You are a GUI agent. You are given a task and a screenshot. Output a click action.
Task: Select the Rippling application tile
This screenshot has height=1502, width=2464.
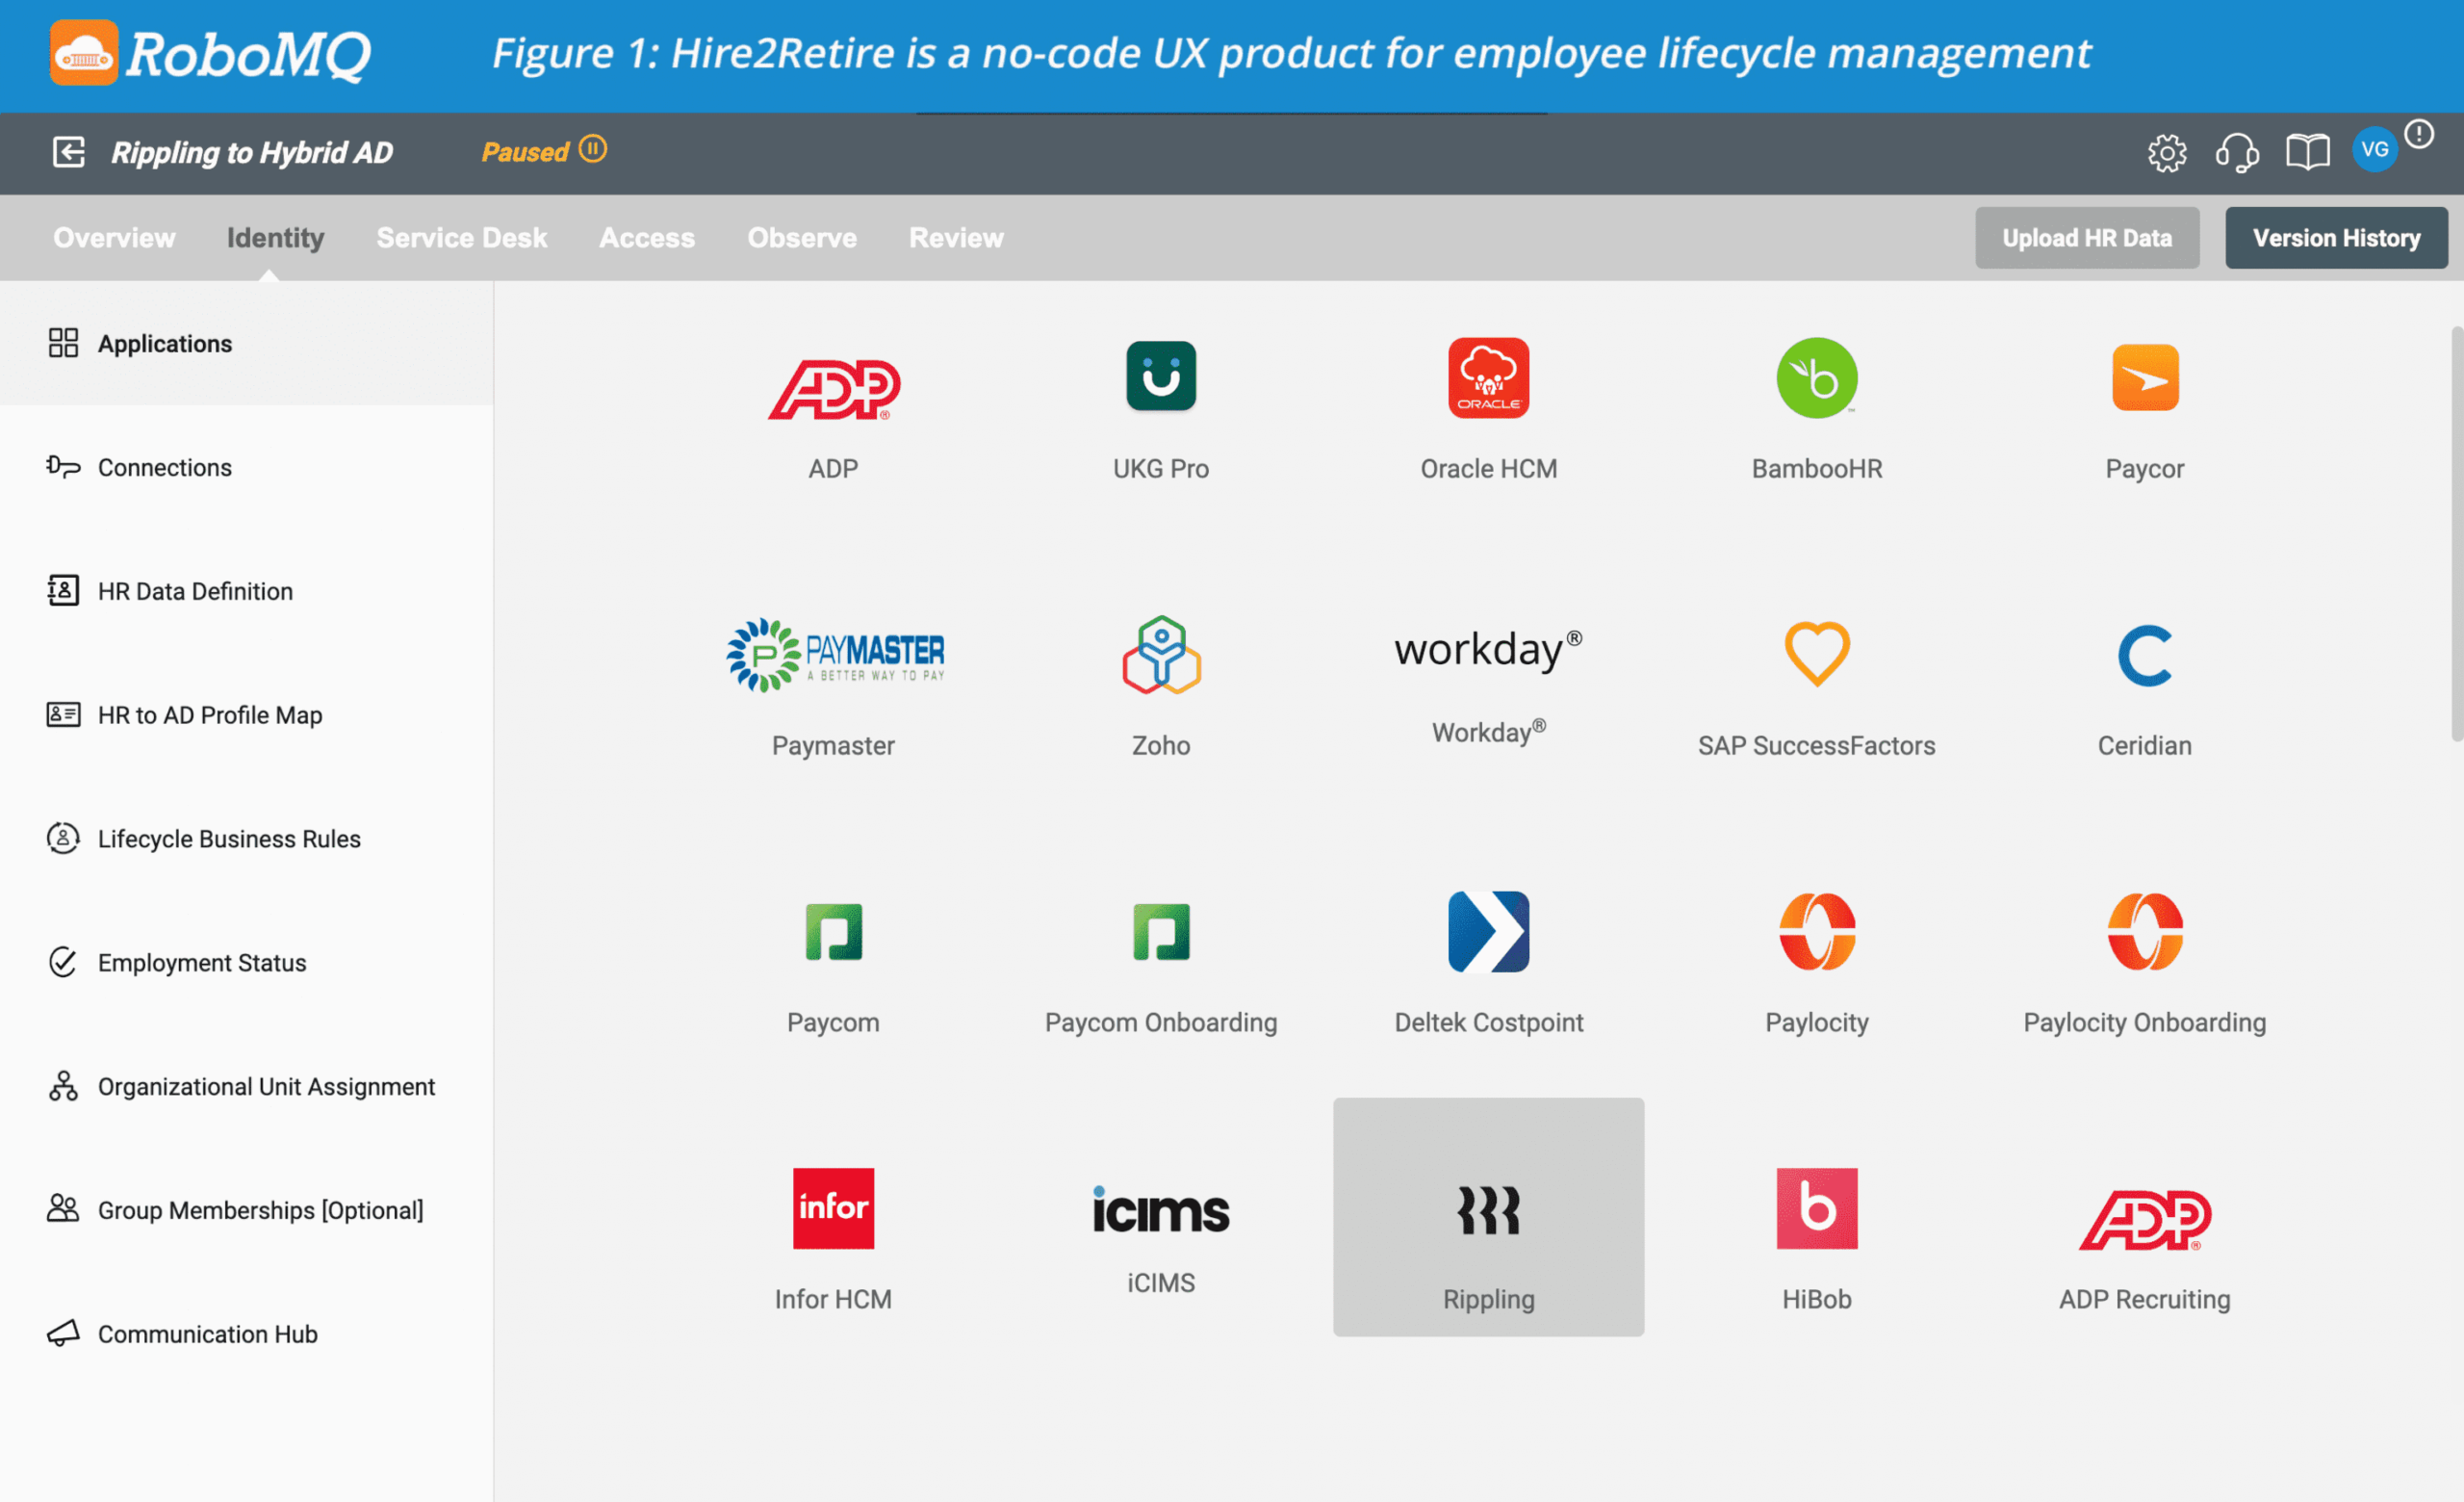(1488, 1217)
